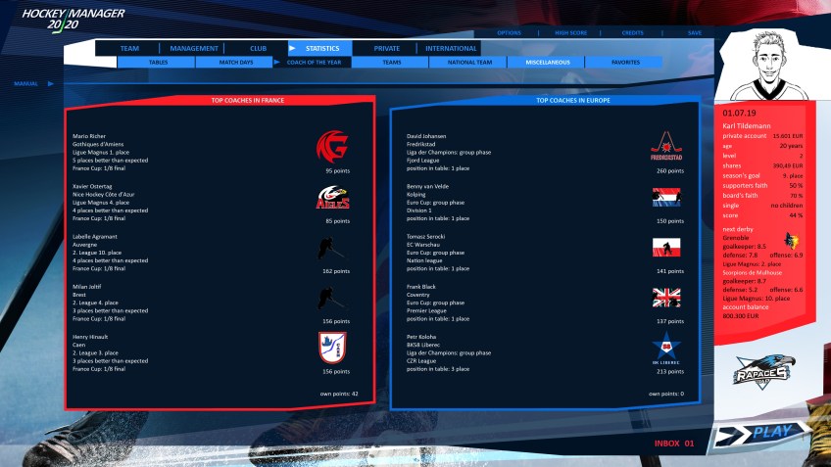Click the Nice Hockey Aigles team logo

331,198
